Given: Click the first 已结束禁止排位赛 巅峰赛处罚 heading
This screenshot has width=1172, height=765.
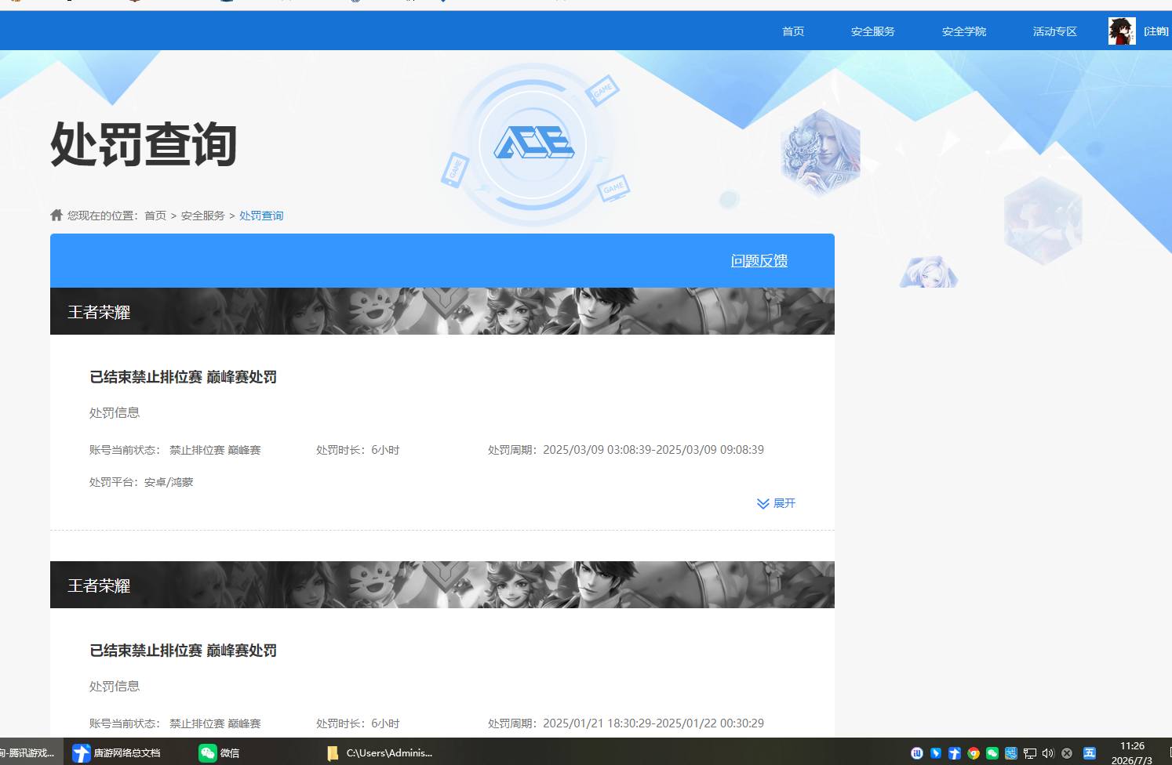Looking at the screenshot, I should [x=183, y=377].
